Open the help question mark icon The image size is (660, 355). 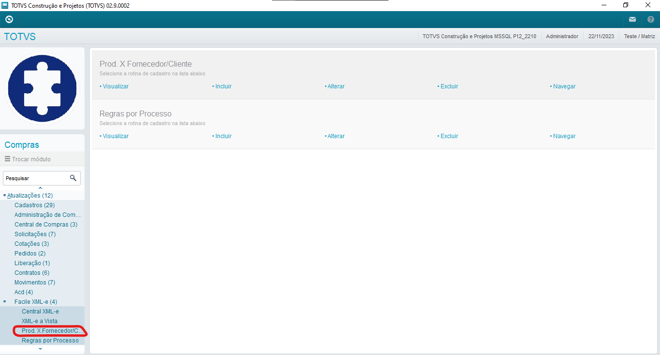coord(650,19)
